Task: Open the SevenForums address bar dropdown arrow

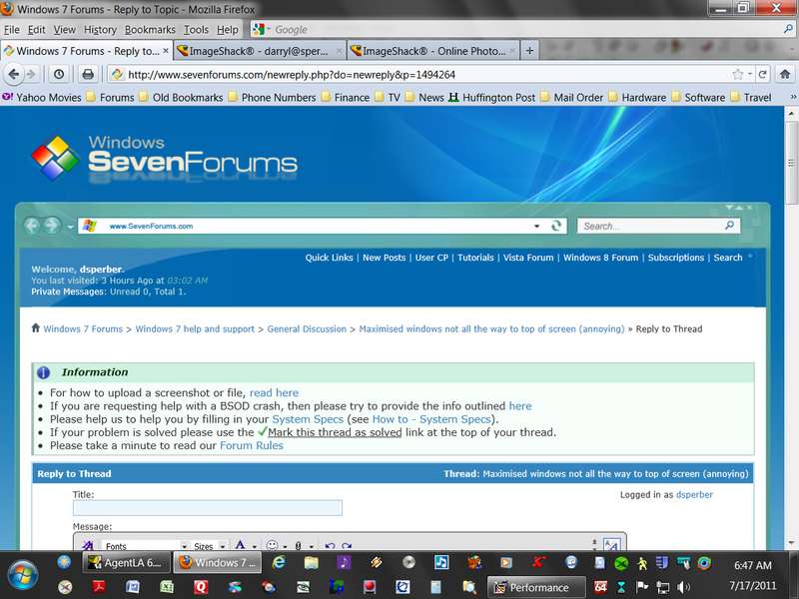Action: (x=536, y=227)
